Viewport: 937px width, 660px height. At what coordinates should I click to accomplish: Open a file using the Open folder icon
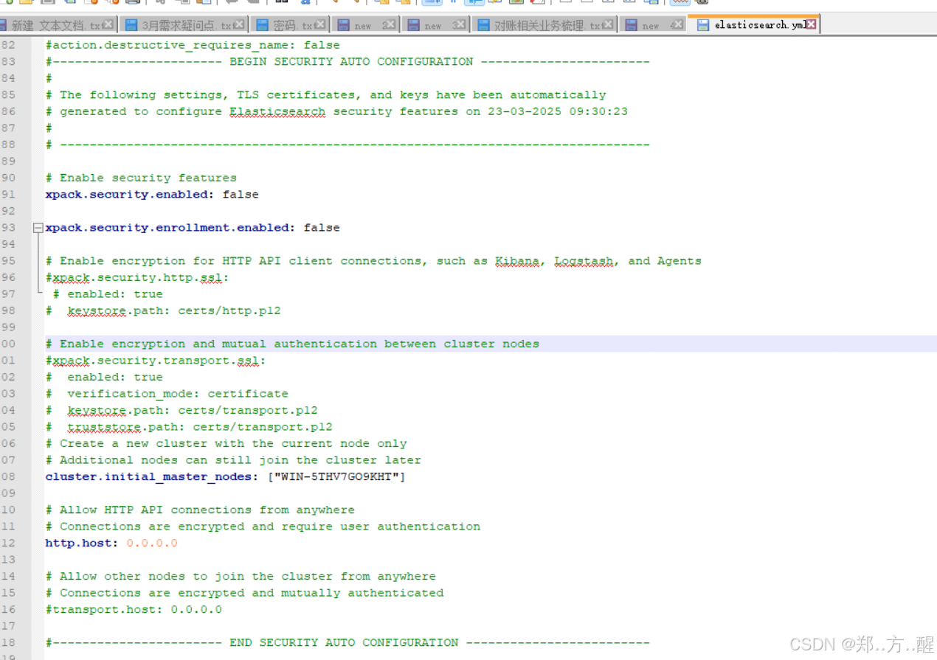[x=24, y=3]
